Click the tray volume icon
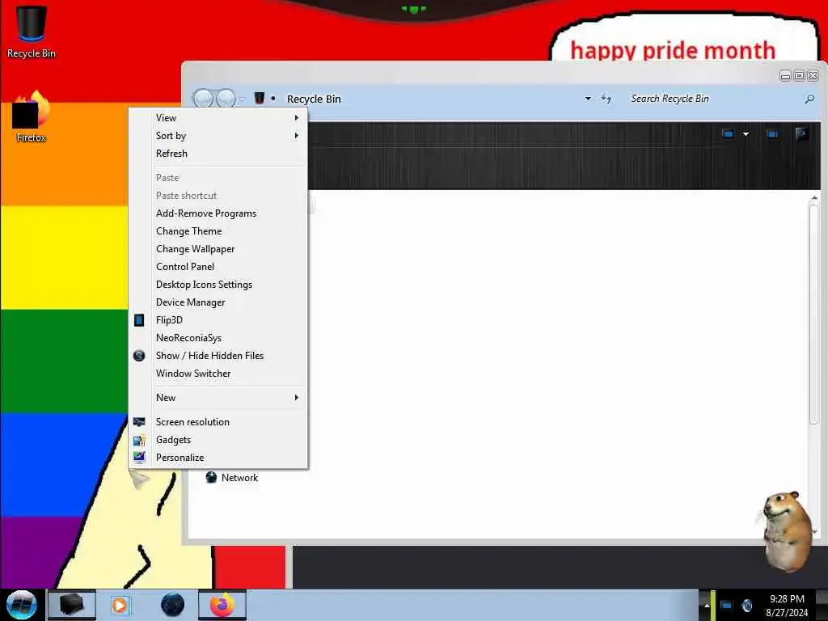Screen dimensions: 828x621 [x=747, y=605]
